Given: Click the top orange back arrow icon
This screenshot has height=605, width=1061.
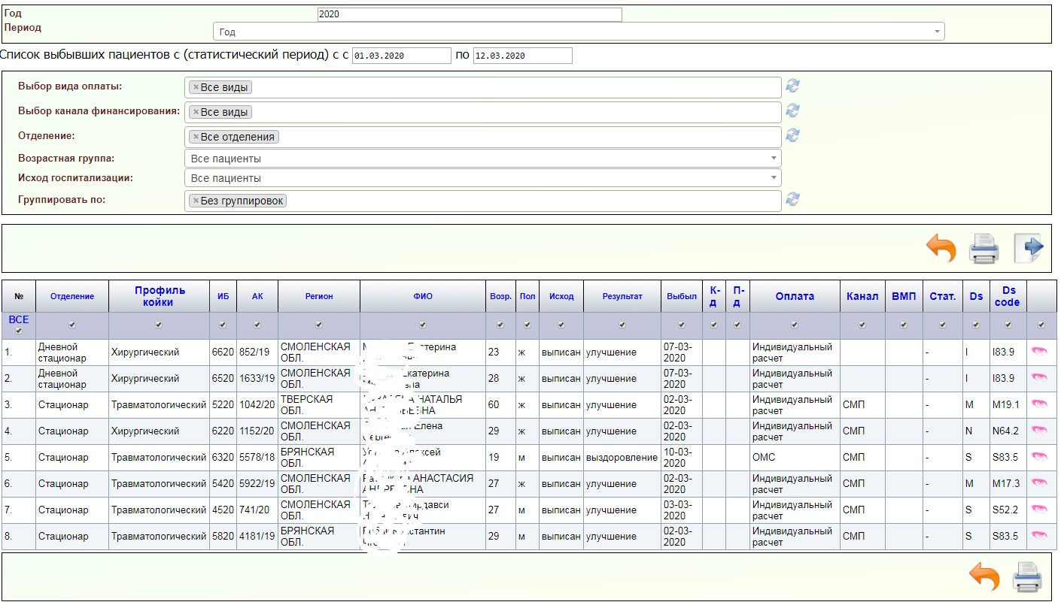Looking at the screenshot, I should [941, 248].
